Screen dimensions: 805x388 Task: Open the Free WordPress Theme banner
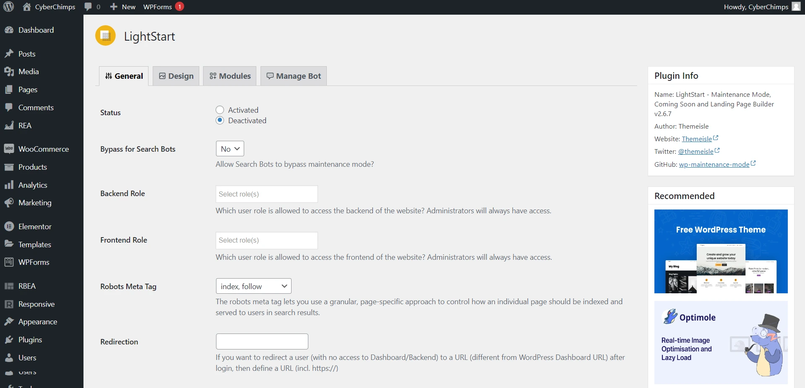click(x=721, y=251)
